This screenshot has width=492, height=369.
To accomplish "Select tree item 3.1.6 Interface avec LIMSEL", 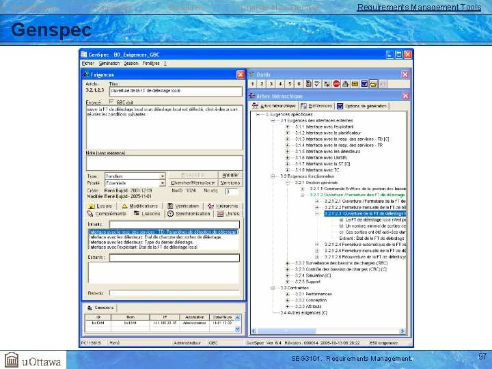I will coord(321,158).
